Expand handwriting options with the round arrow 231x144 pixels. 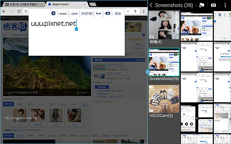click(54, 13)
